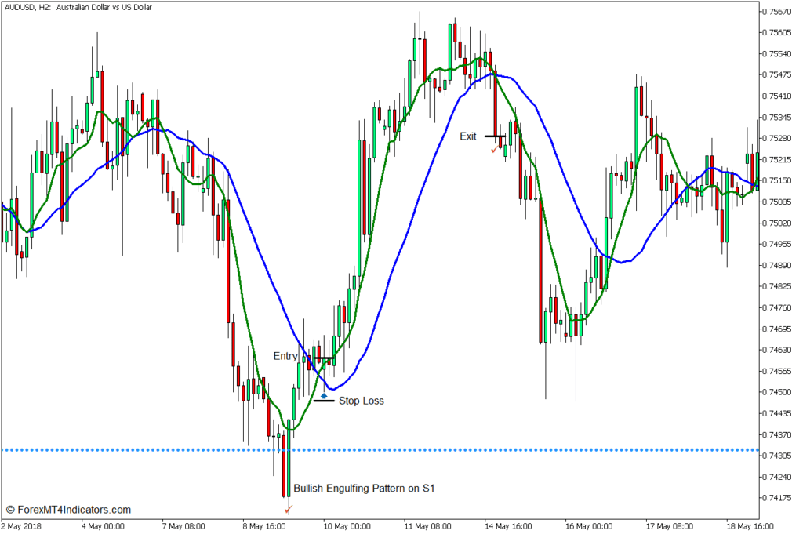Image resolution: width=803 pixels, height=534 pixels.
Task: Select the 0.74305 price level on the axis
Action: point(776,456)
